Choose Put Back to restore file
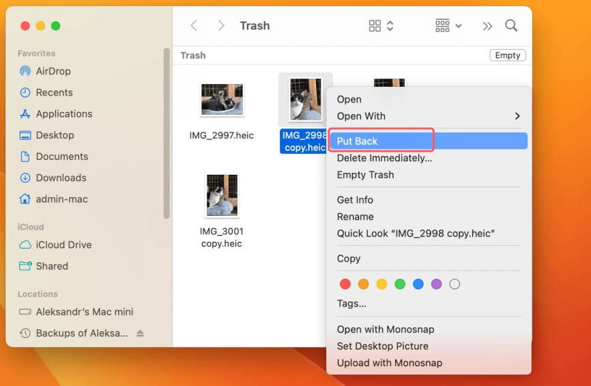Viewport: 591px width, 386px height. point(429,141)
